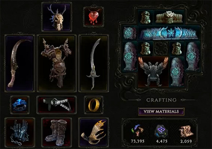Select the curved scimitar sword slot
Viewport: 212px width, 149px height.
pos(94,63)
